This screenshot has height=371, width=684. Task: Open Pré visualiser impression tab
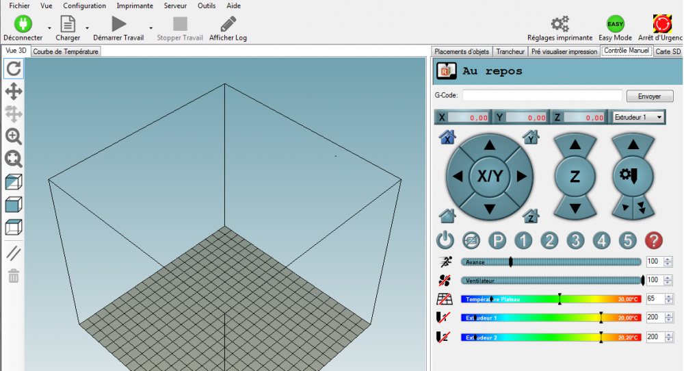564,51
